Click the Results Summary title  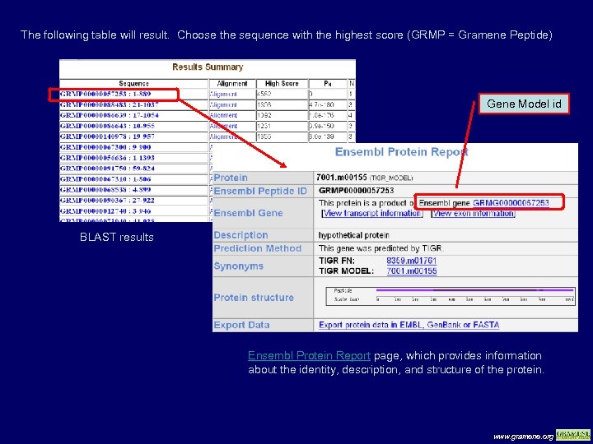coord(208,67)
